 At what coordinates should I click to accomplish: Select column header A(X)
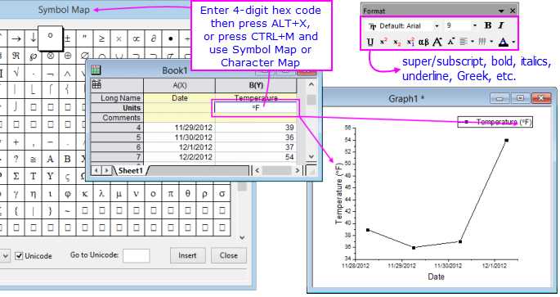tap(180, 85)
